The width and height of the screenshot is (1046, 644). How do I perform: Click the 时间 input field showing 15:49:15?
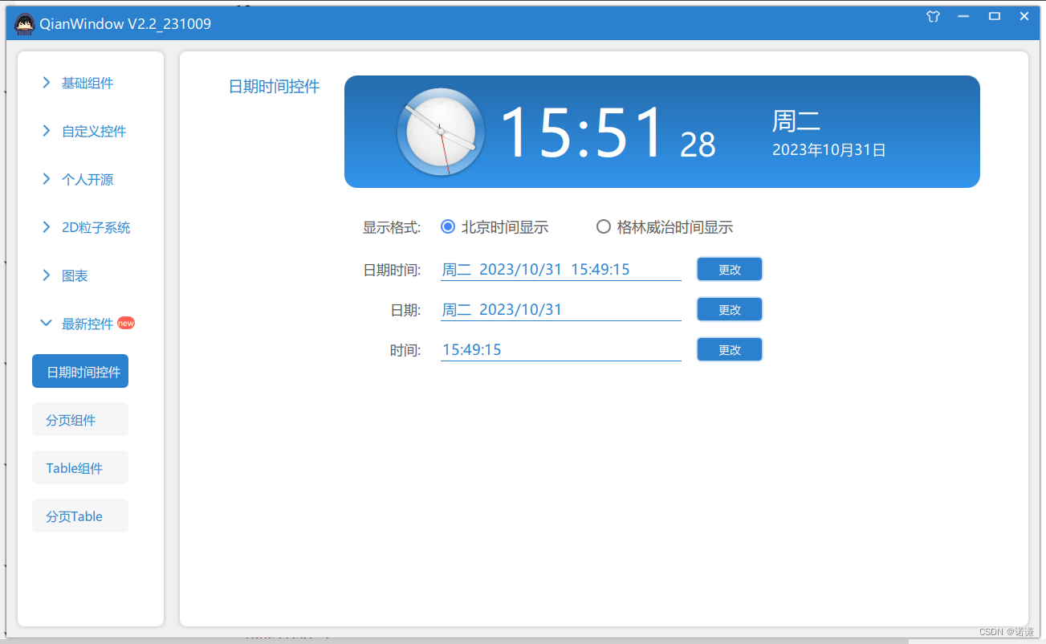(560, 348)
